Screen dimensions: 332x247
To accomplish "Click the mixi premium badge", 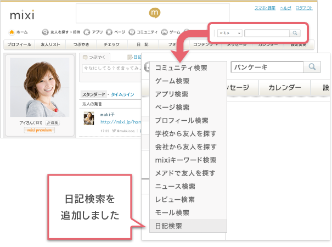I will [40, 130].
